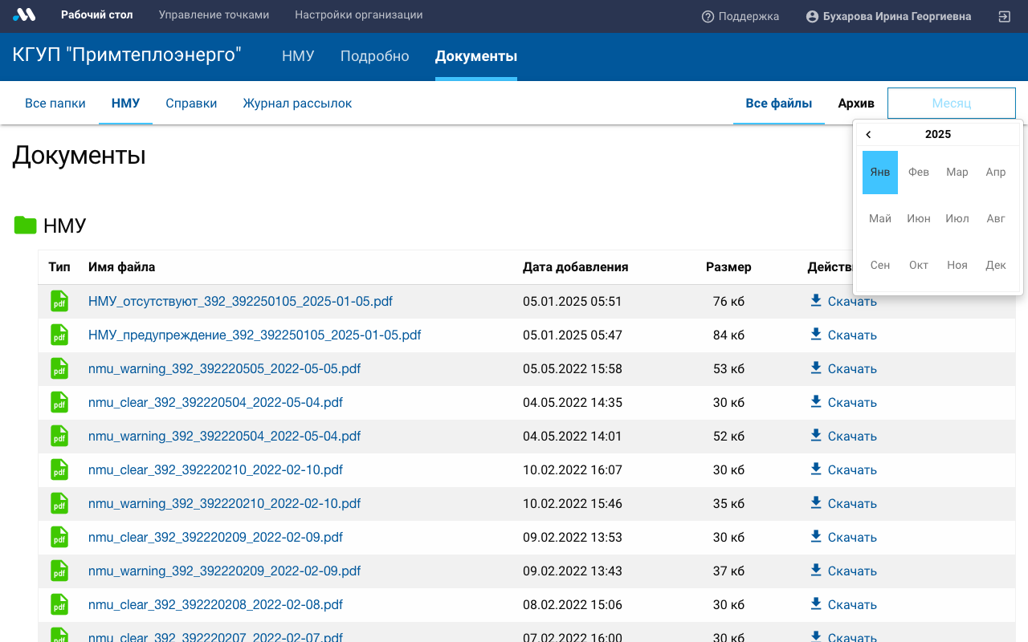The width and height of the screenshot is (1028, 642).
Task: Click pdf icon for НМУ_предупреждение_392_392250105 file
Action: [59, 335]
